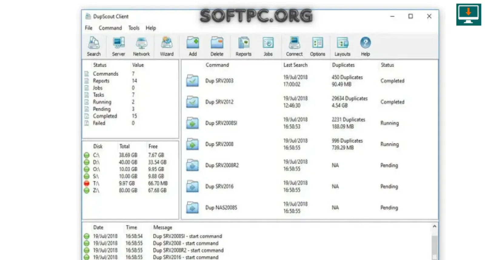Click the message log scroll up arrow
Screen dimensions: 485x260
434,226
